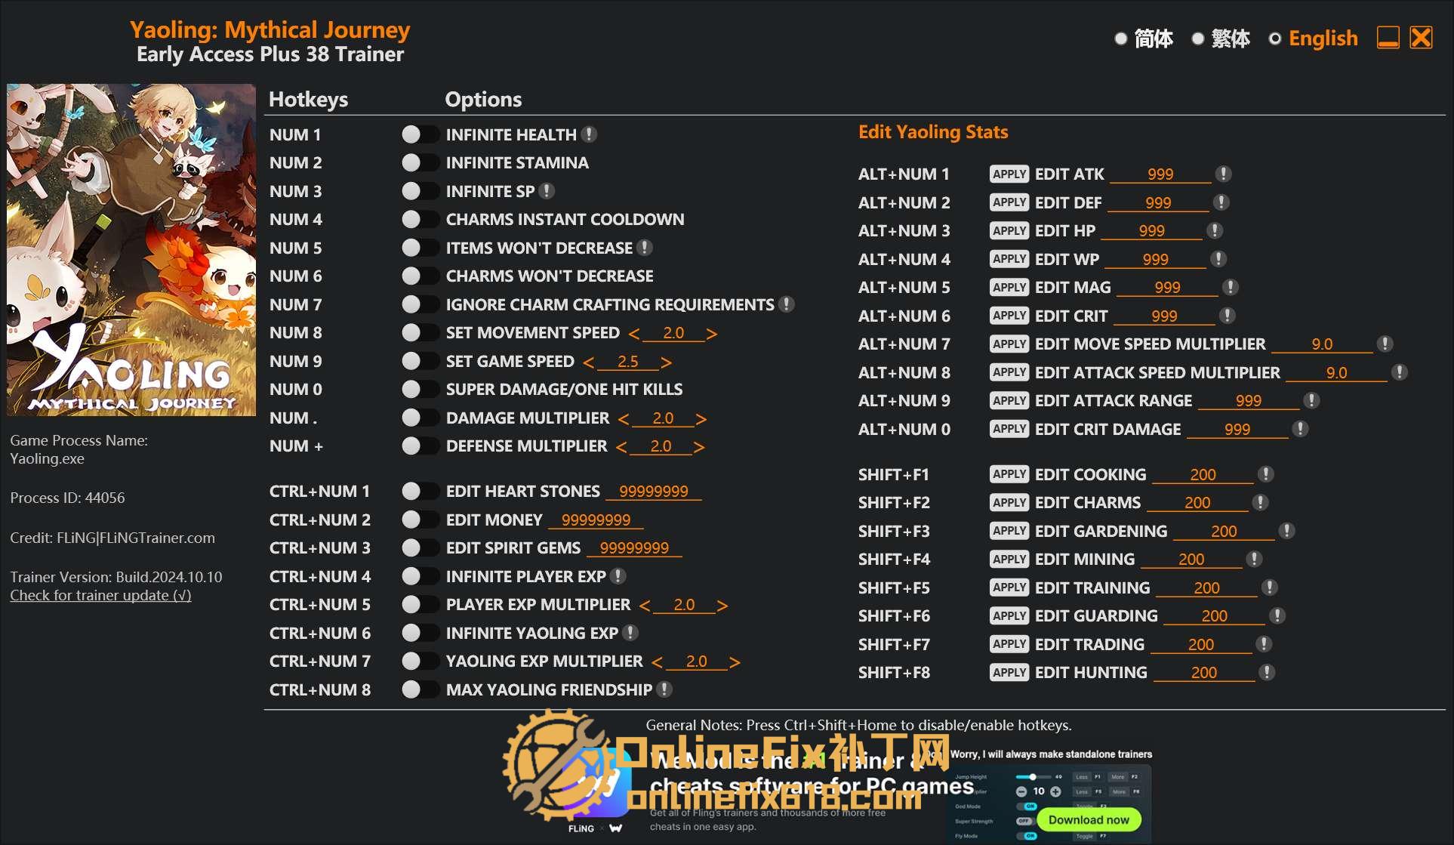Increase the Damage Multiplier value
The width and height of the screenshot is (1454, 845).
click(x=701, y=419)
